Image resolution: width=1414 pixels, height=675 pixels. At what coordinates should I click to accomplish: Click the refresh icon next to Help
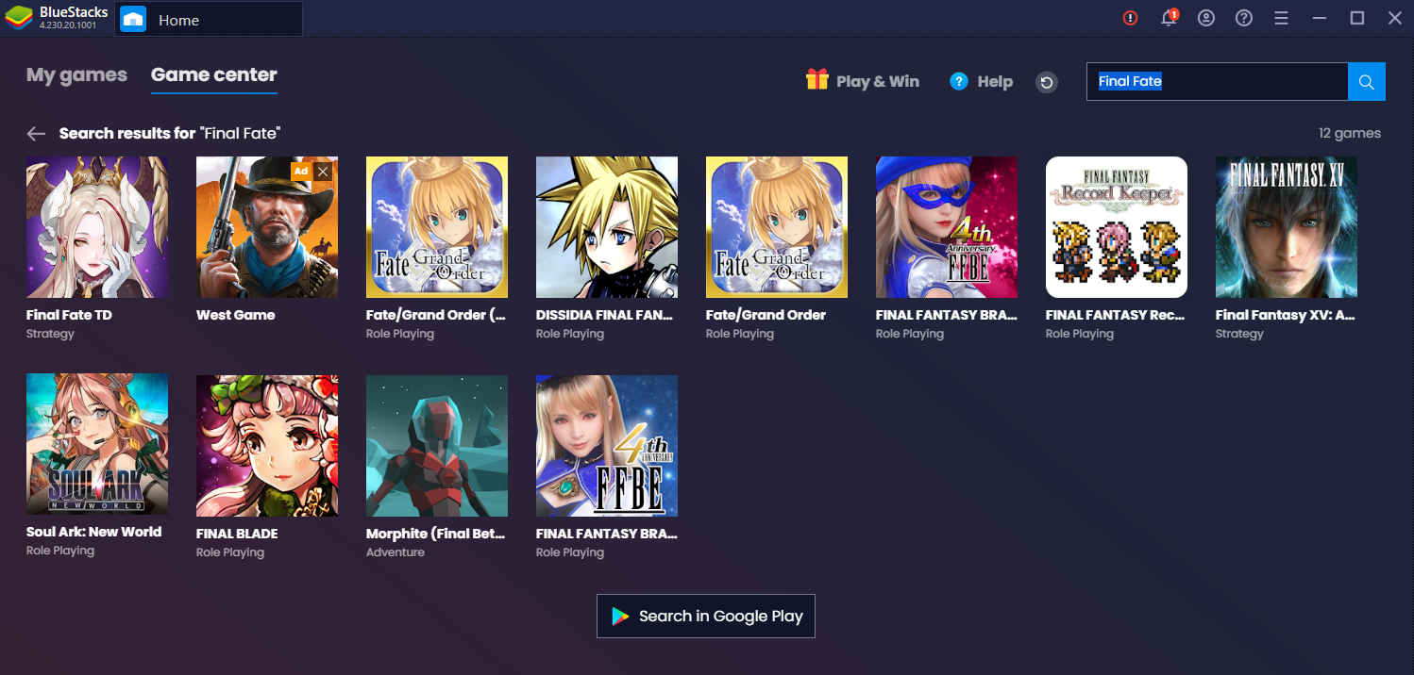pos(1046,82)
